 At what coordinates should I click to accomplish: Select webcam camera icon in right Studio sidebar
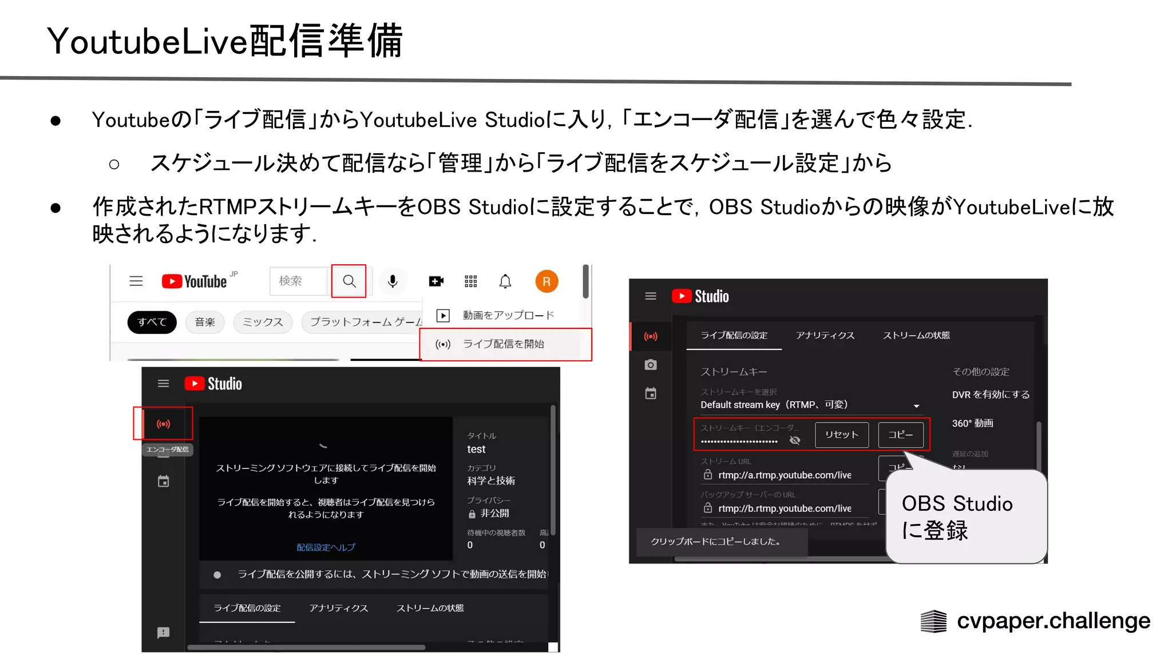coord(651,365)
